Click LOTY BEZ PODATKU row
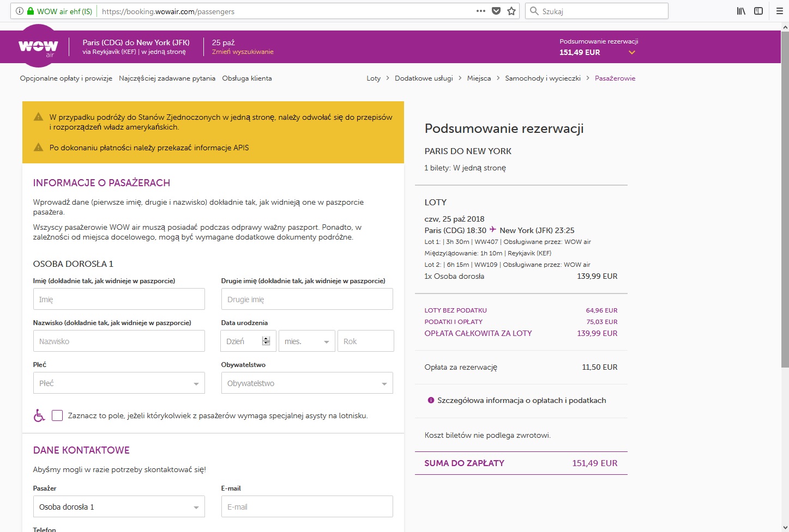This screenshot has height=532, width=789. point(521,310)
